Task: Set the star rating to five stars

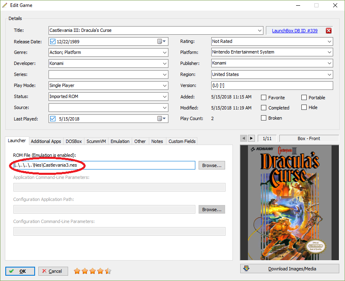Action: pyautogui.click(x=108, y=271)
